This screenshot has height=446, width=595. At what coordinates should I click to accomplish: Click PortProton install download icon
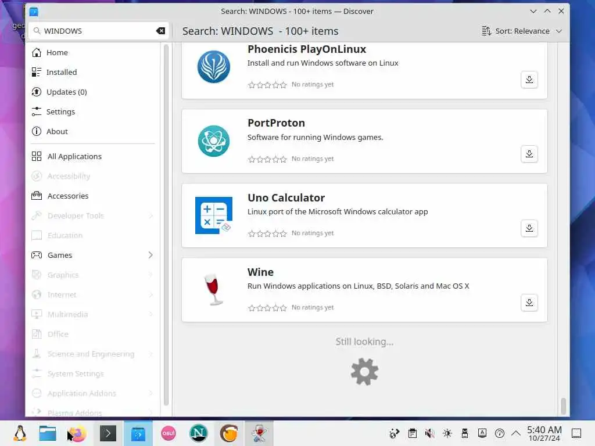pyautogui.click(x=529, y=154)
